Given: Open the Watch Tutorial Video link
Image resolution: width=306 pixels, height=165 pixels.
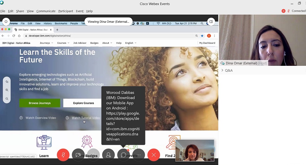Looking at the screenshot, I should pos(86,118).
